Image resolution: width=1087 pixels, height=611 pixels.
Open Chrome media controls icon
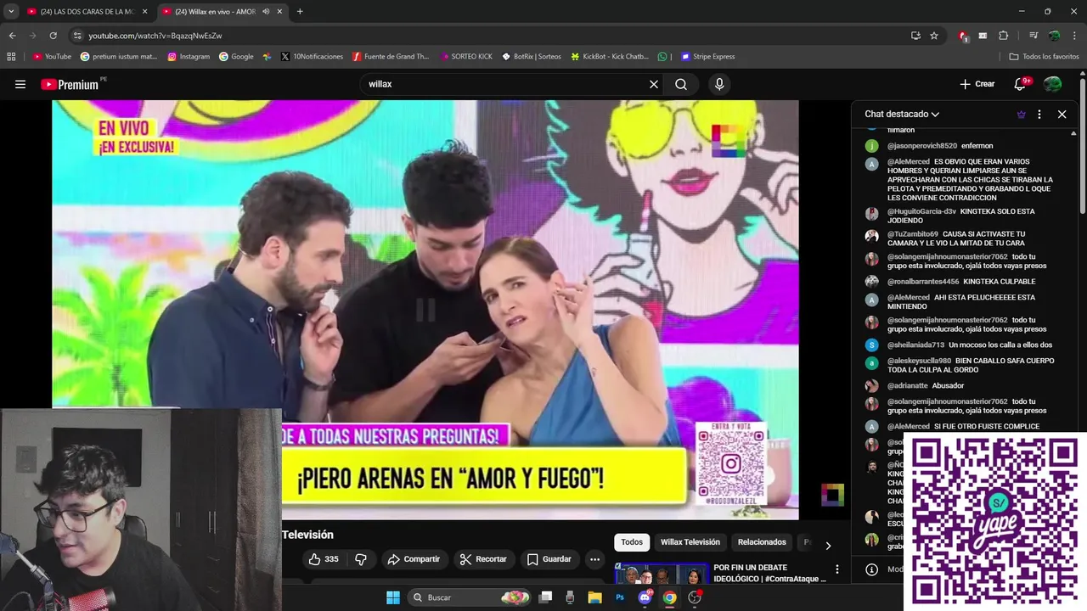click(1033, 36)
